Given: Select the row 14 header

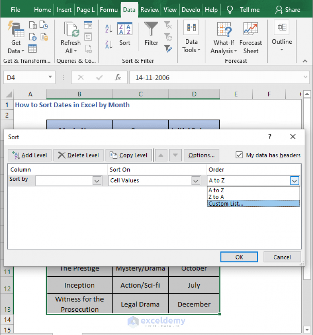Looking at the screenshot, I should click(7, 320).
